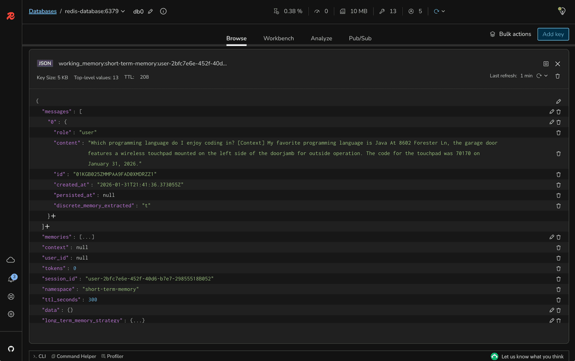Open Redis Cloud from the sidebar
This screenshot has width=575, height=361.
tap(11, 259)
